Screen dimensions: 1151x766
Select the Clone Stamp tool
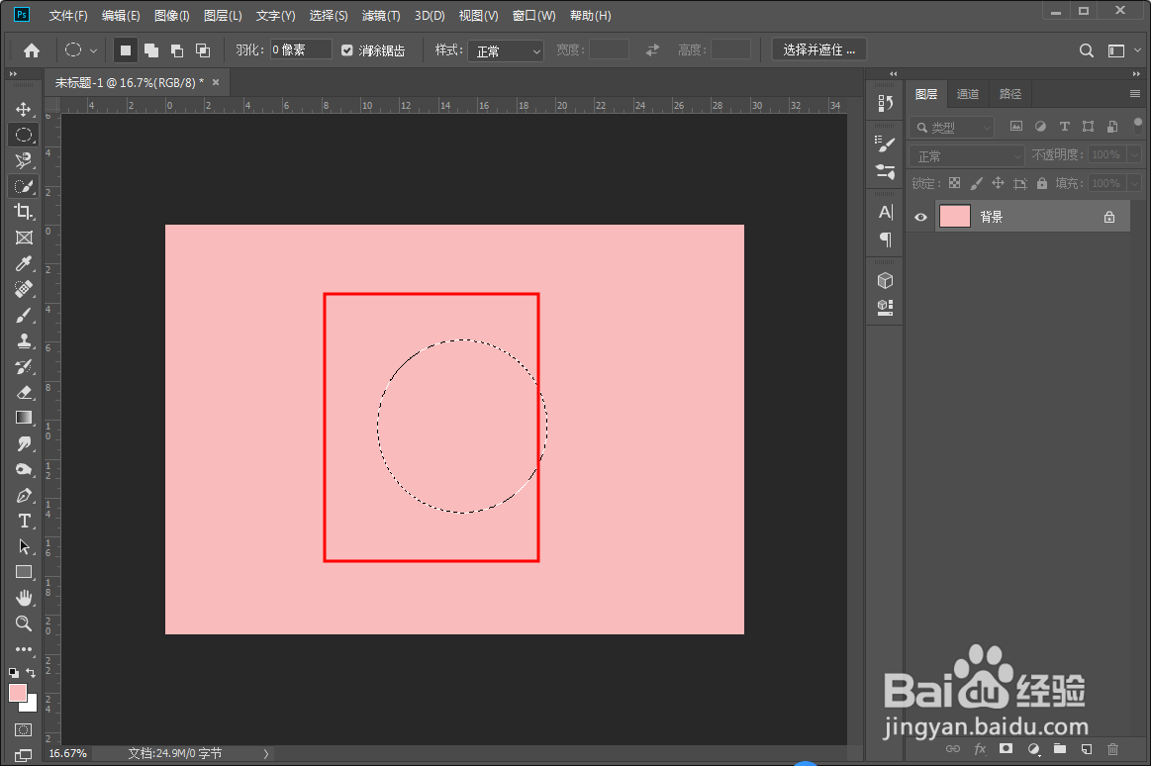pos(24,341)
